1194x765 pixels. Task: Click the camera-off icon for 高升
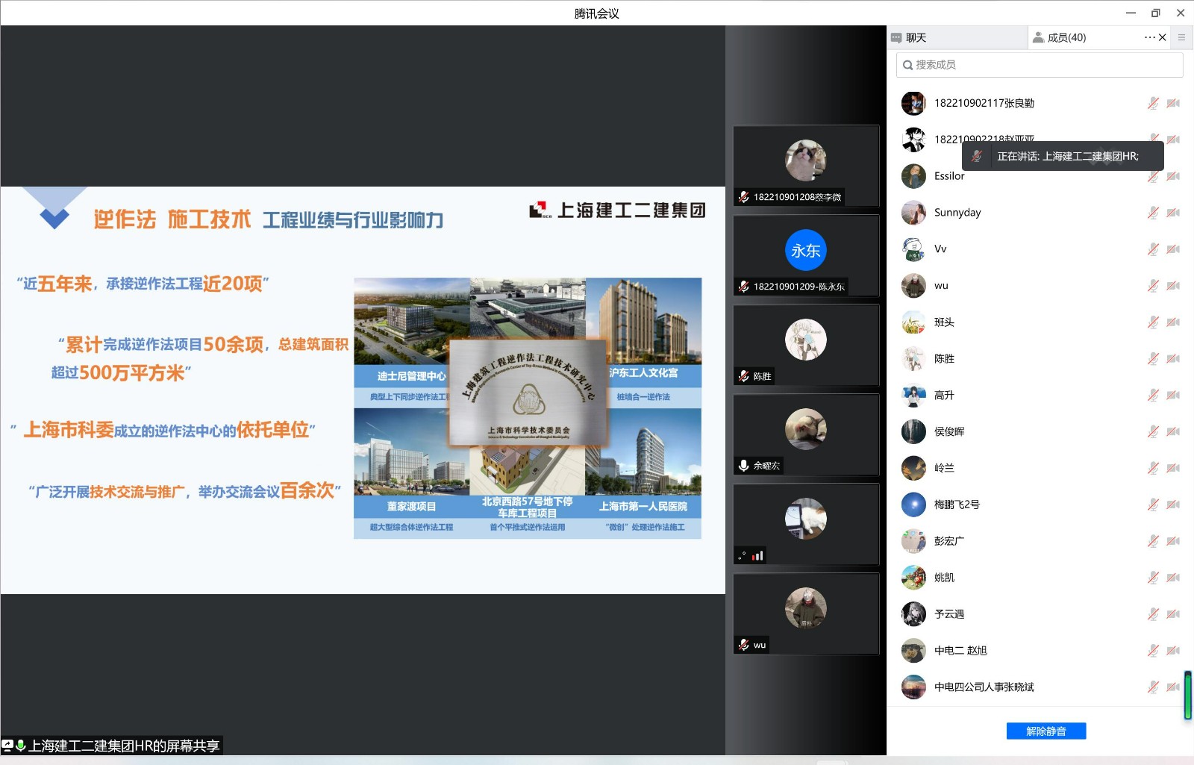[x=1173, y=396]
